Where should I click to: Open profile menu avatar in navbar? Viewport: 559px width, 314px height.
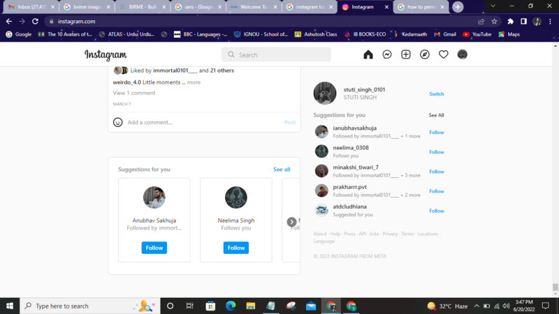pyautogui.click(x=463, y=54)
